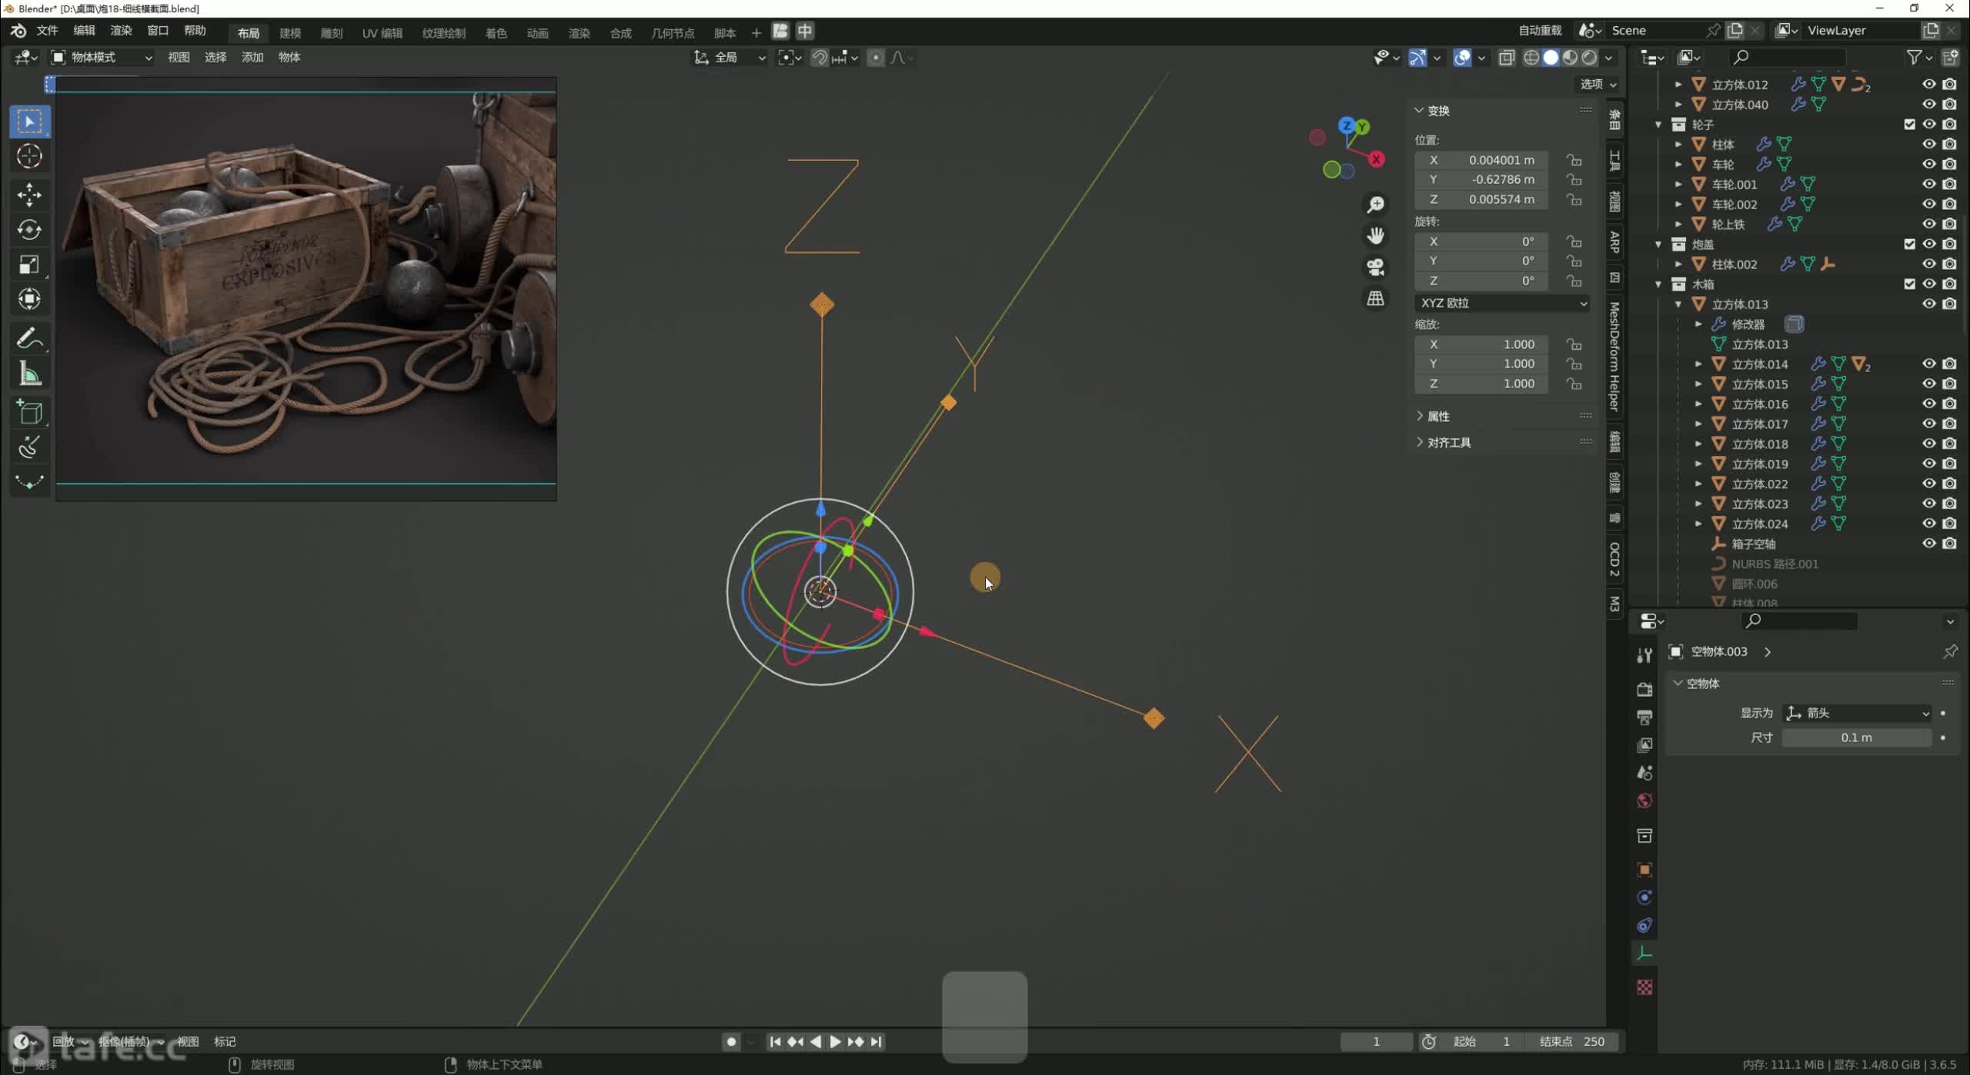Click the 结束点 250 frame field
This screenshot has height=1075, width=1970.
1571,1042
